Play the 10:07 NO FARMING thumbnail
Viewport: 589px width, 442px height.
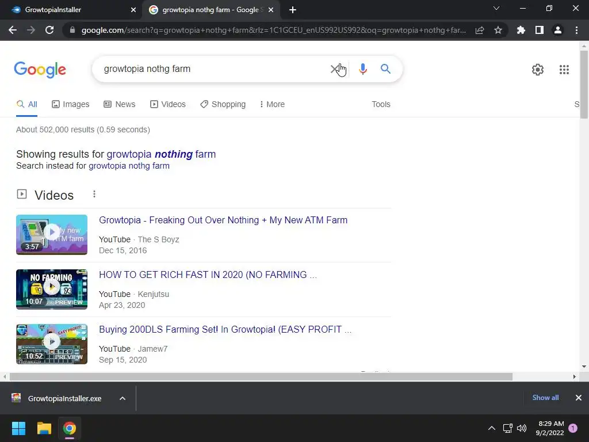tap(52, 289)
